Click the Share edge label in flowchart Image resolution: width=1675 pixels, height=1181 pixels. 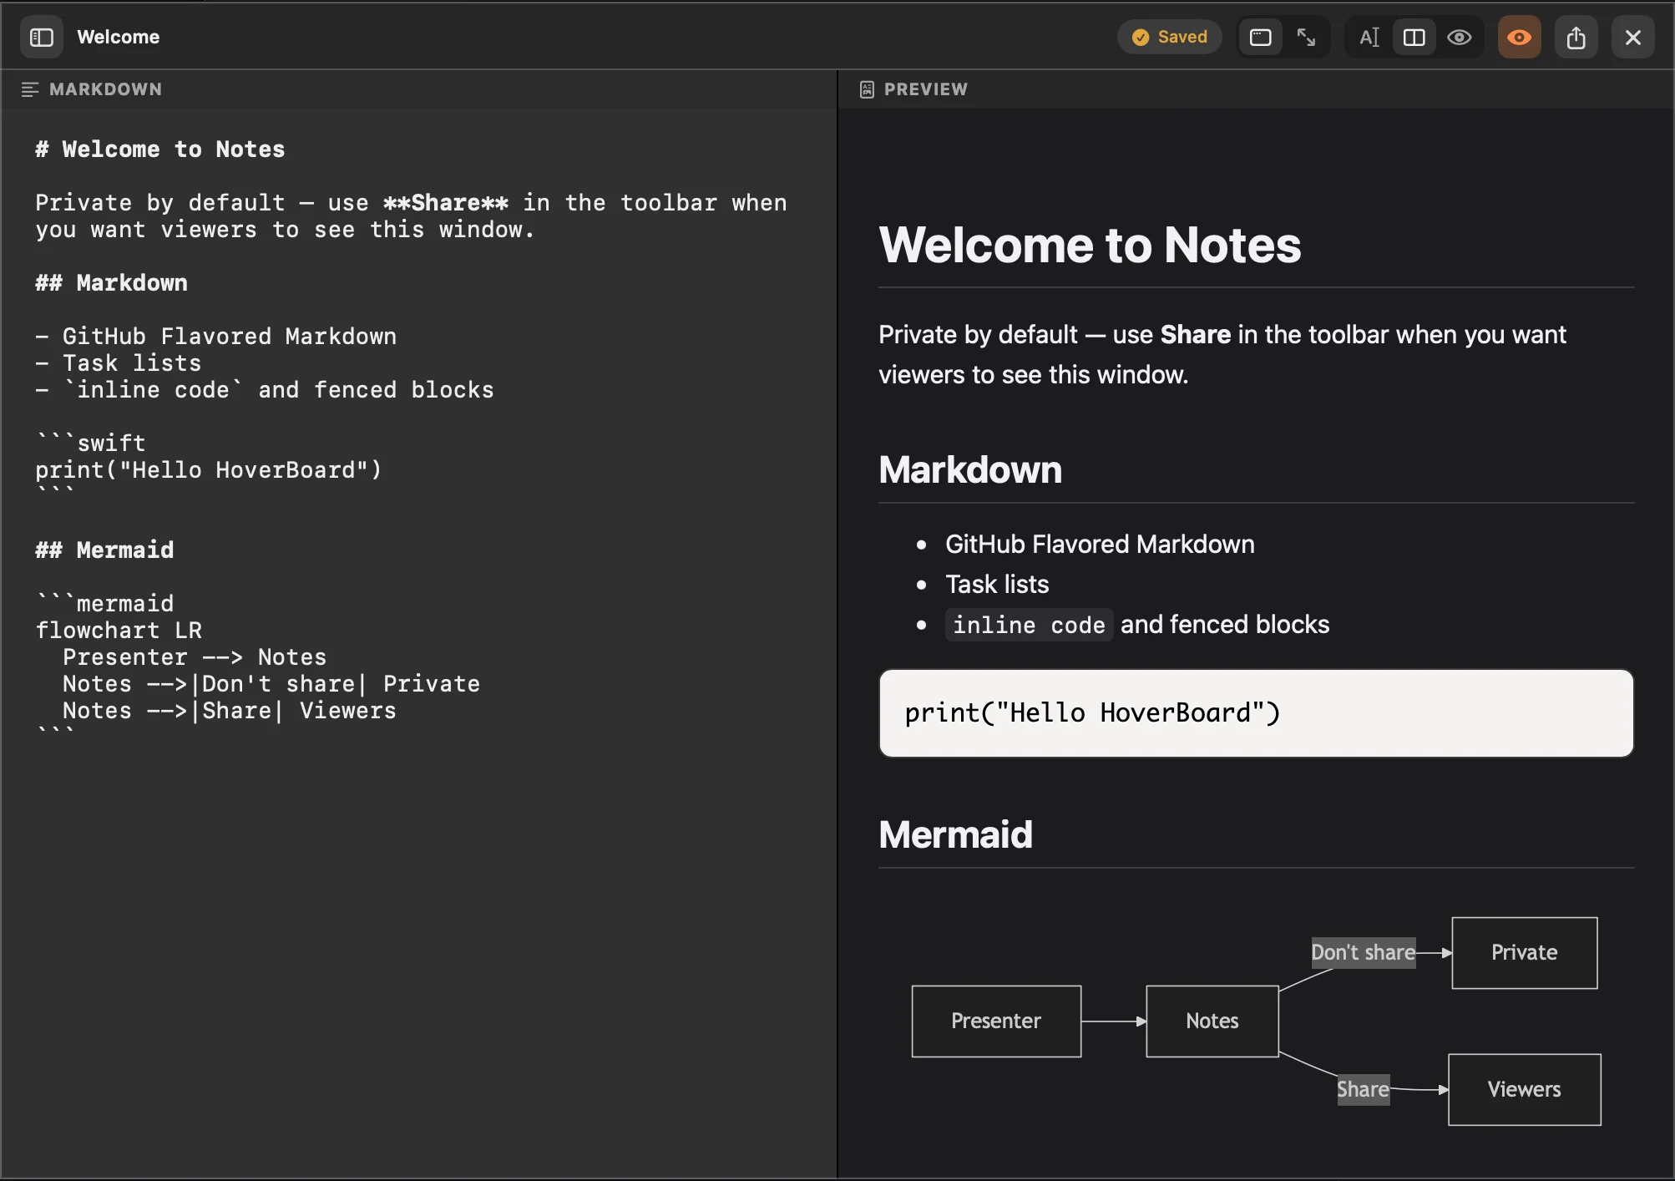coord(1364,1090)
